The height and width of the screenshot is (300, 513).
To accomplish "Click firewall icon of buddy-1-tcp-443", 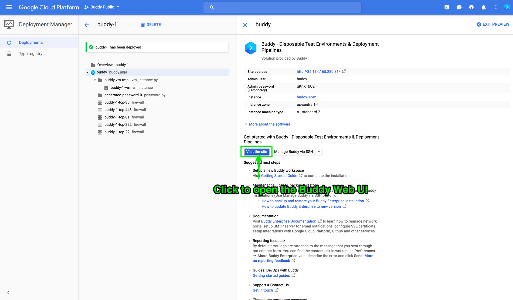I will [x=100, y=110].
